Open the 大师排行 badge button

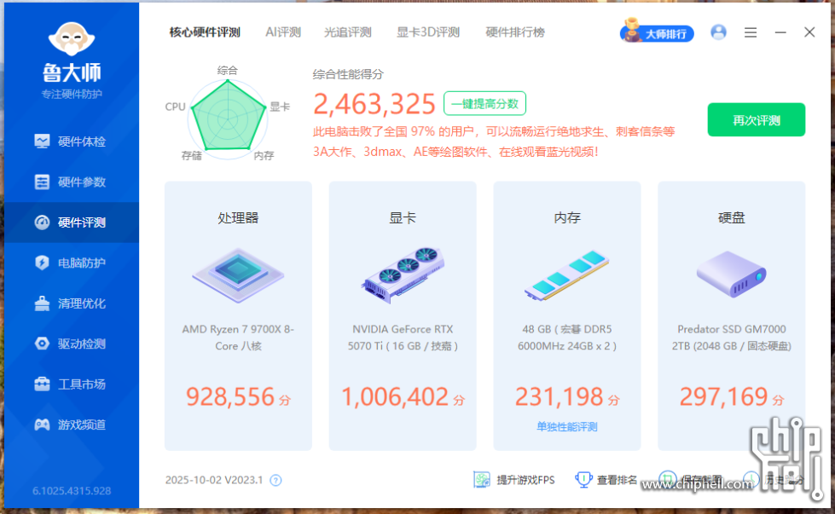point(657,33)
